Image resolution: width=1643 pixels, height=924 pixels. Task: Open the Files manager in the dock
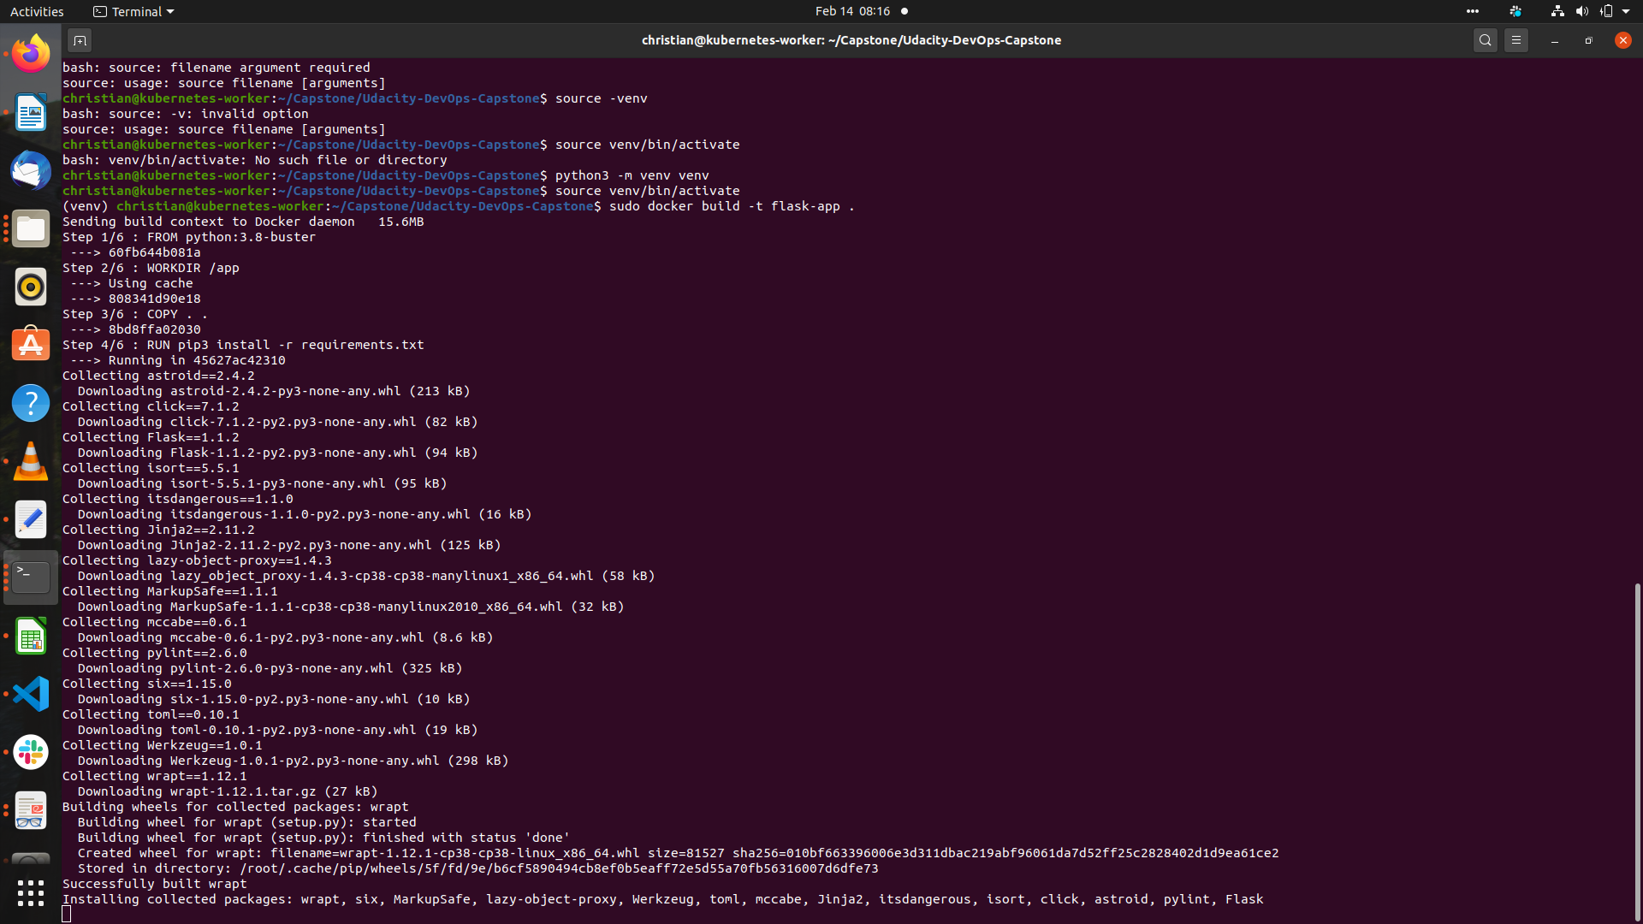(x=31, y=229)
